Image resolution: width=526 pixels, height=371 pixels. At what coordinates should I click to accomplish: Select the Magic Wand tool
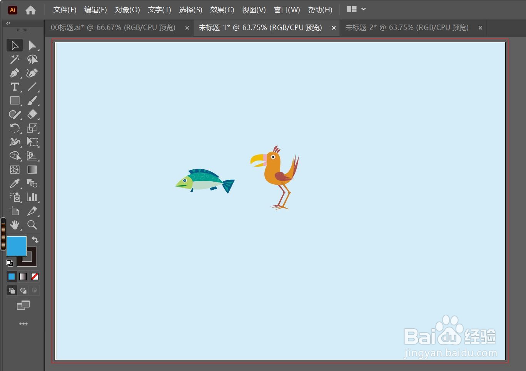pos(15,59)
